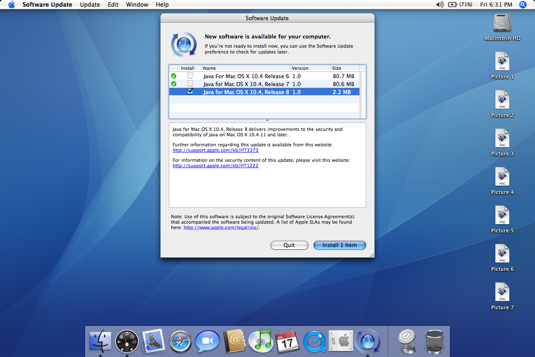Viewport: 535px width, 357px height.
Task: Click the green checkmark beside Java Release 7
Action: point(173,84)
